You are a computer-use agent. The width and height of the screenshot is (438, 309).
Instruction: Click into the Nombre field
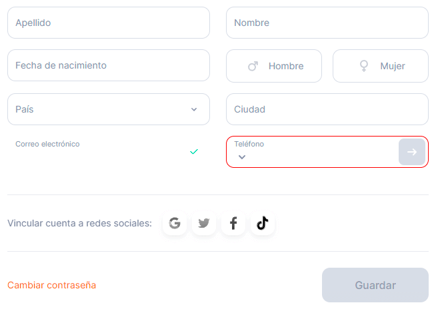tap(327, 23)
